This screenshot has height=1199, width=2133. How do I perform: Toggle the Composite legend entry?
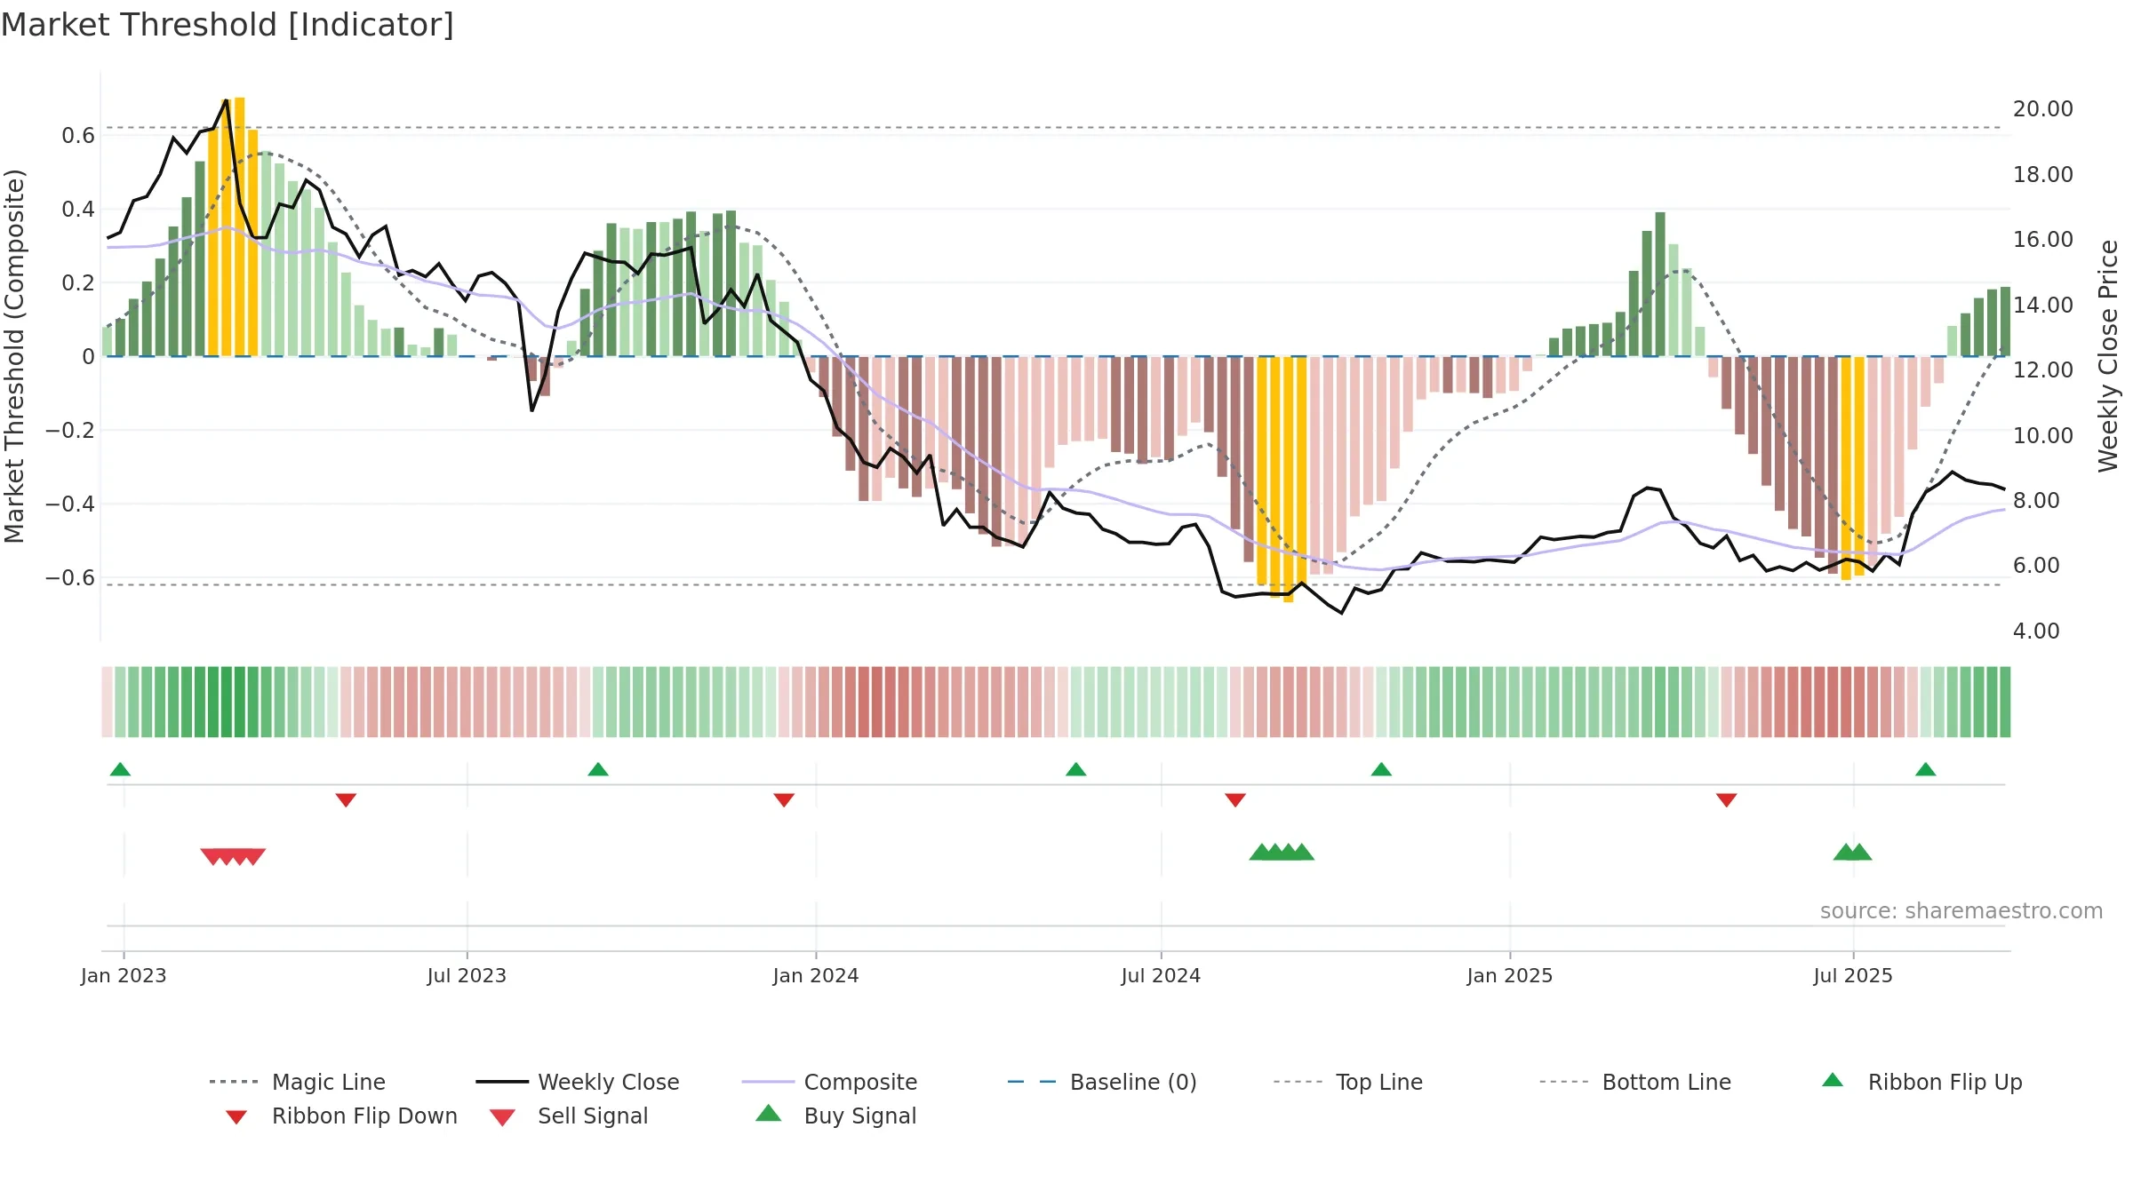pos(829,1082)
